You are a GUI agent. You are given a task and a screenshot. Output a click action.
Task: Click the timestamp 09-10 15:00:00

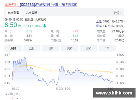[14, 20]
